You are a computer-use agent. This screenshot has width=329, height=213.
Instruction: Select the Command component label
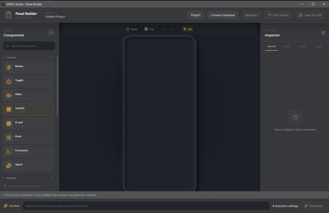pyautogui.click(x=21, y=150)
